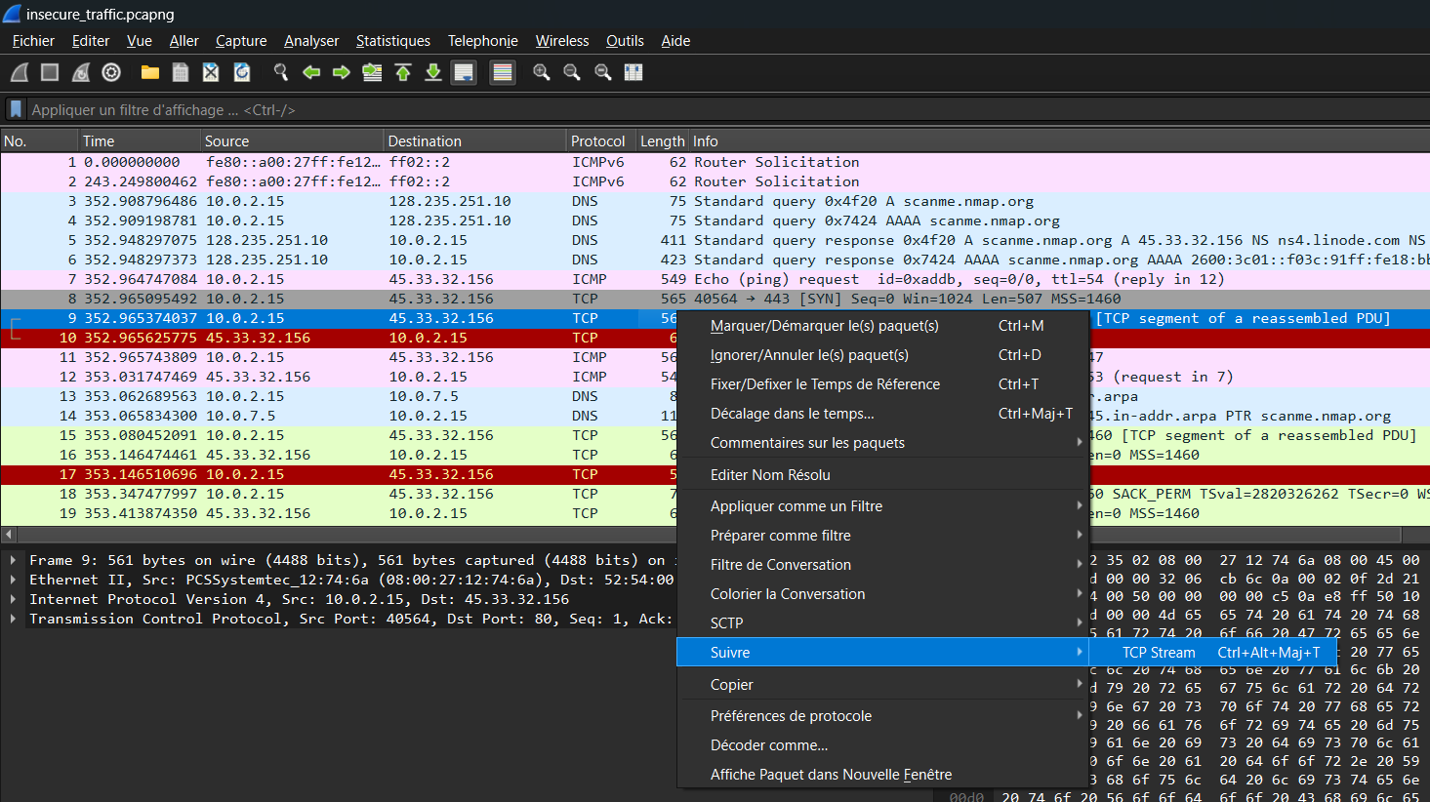
Task: Jump to first packet icon
Action: [x=403, y=72]
